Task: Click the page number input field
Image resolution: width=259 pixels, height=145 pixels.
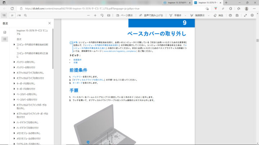Action: click(13, 15)
